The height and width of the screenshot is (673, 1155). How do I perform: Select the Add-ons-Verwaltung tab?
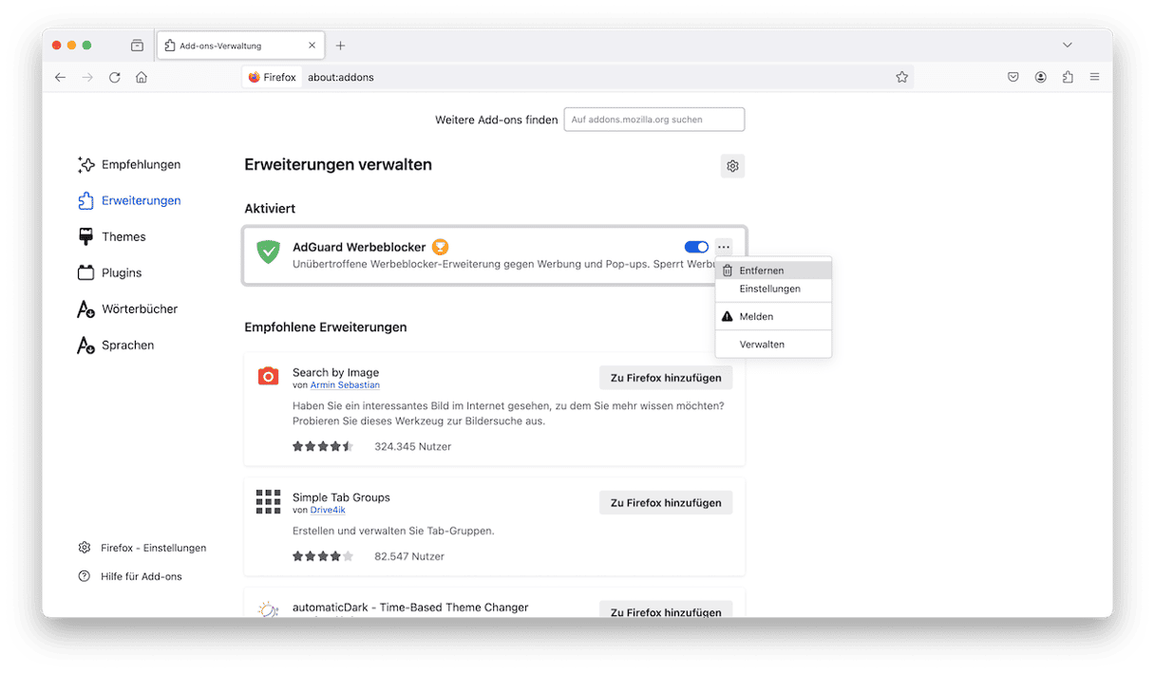coord(240,46)
